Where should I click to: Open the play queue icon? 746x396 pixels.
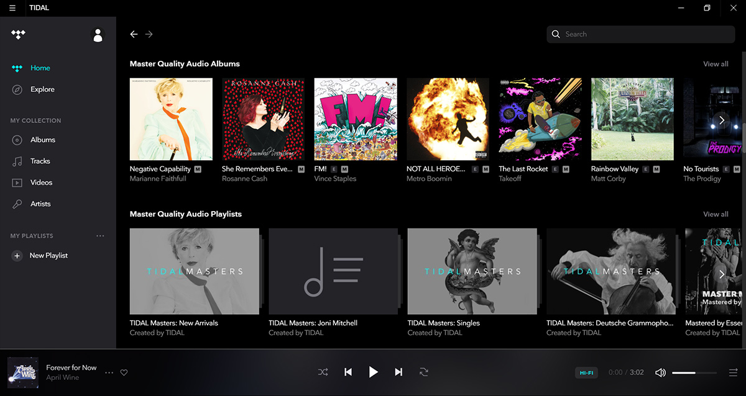(733, 372)
